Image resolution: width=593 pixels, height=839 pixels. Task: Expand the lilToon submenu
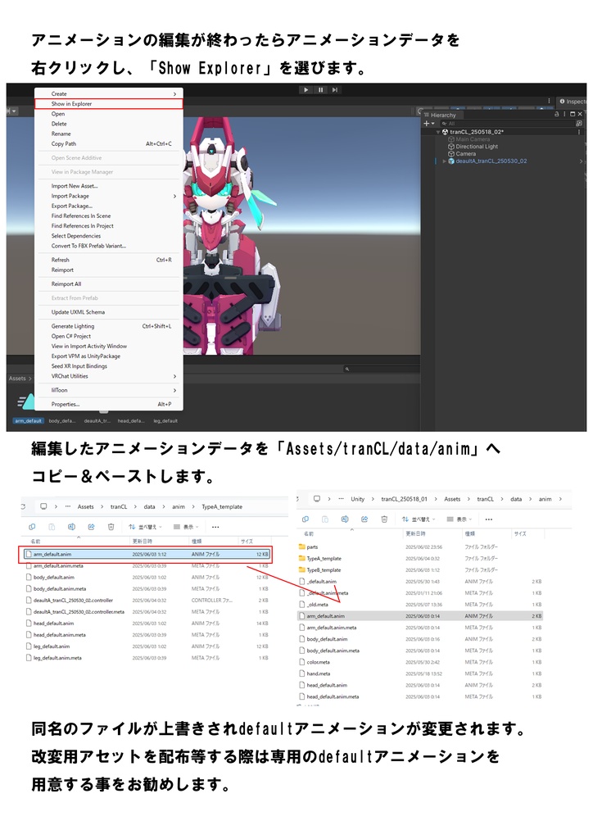[x=109, y=390]
